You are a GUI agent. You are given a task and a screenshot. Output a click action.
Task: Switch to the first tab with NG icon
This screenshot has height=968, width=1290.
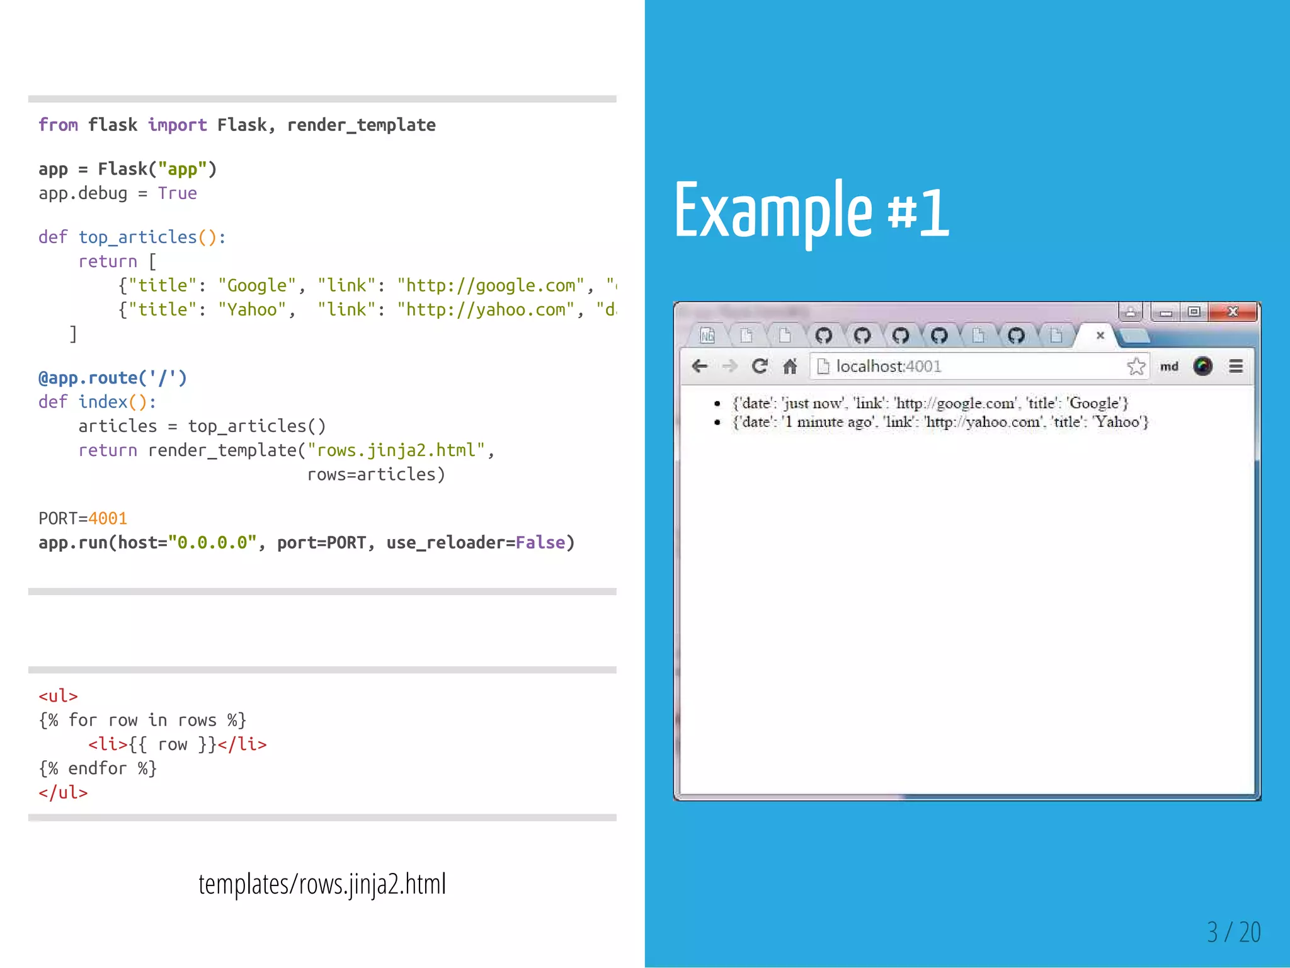pyautogui.click(x=707, y=335)
